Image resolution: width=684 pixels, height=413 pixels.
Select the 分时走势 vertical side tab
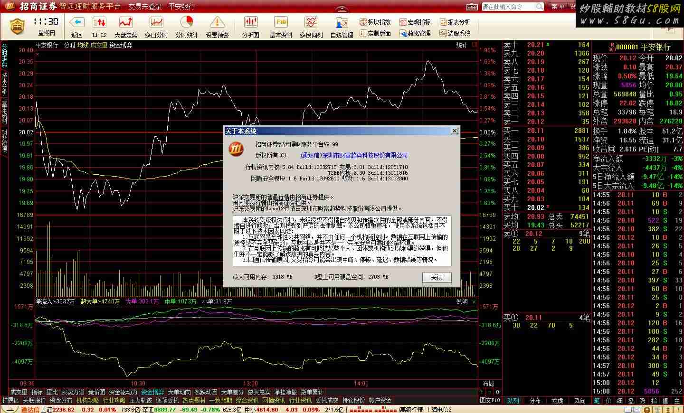[x=4, y=56]
